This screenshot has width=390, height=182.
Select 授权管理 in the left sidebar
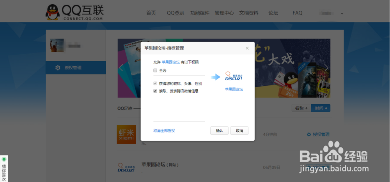(x=76, y=68)
